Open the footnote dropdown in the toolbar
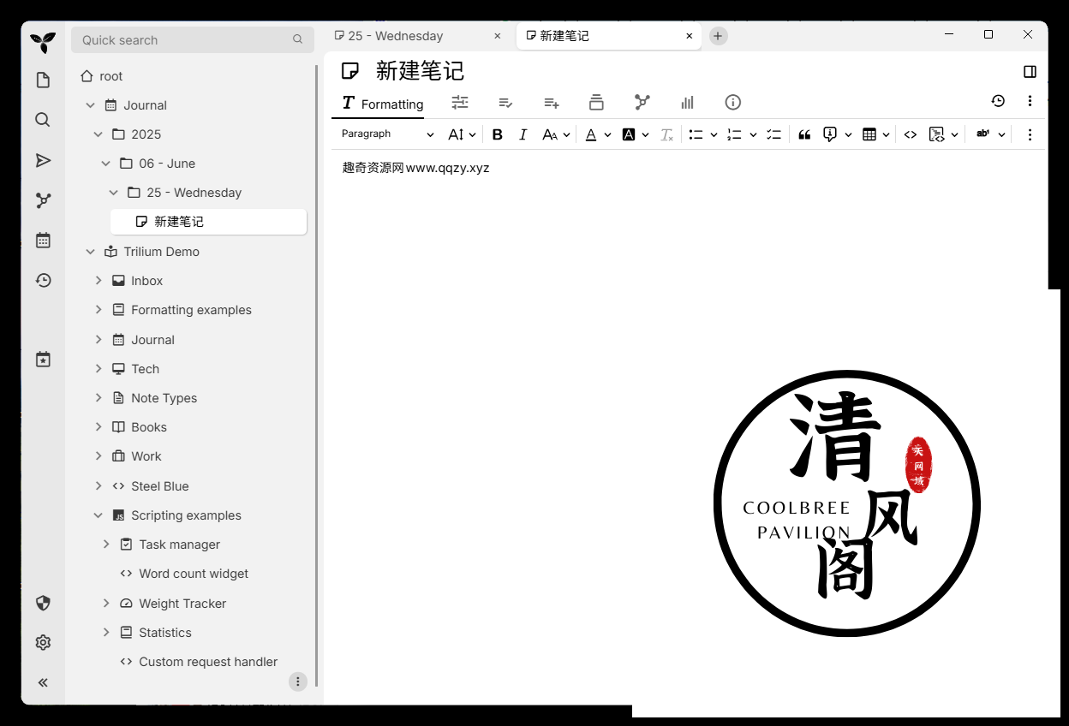The height and width of the screenshot is (726, 1069). [990, 134]
